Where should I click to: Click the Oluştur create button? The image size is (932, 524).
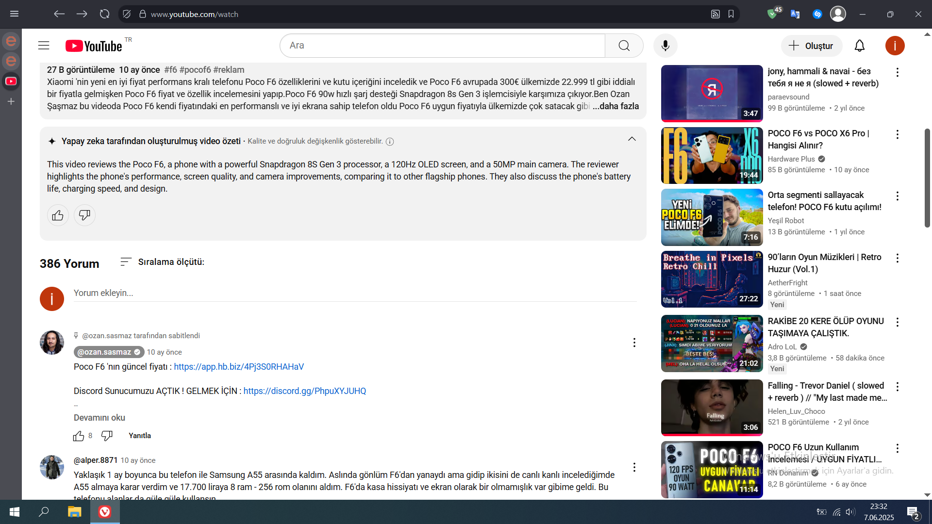[811, 46]
